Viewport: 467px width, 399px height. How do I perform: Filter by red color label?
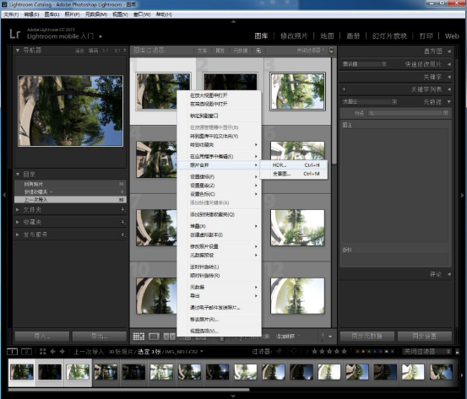coord(358,352)
